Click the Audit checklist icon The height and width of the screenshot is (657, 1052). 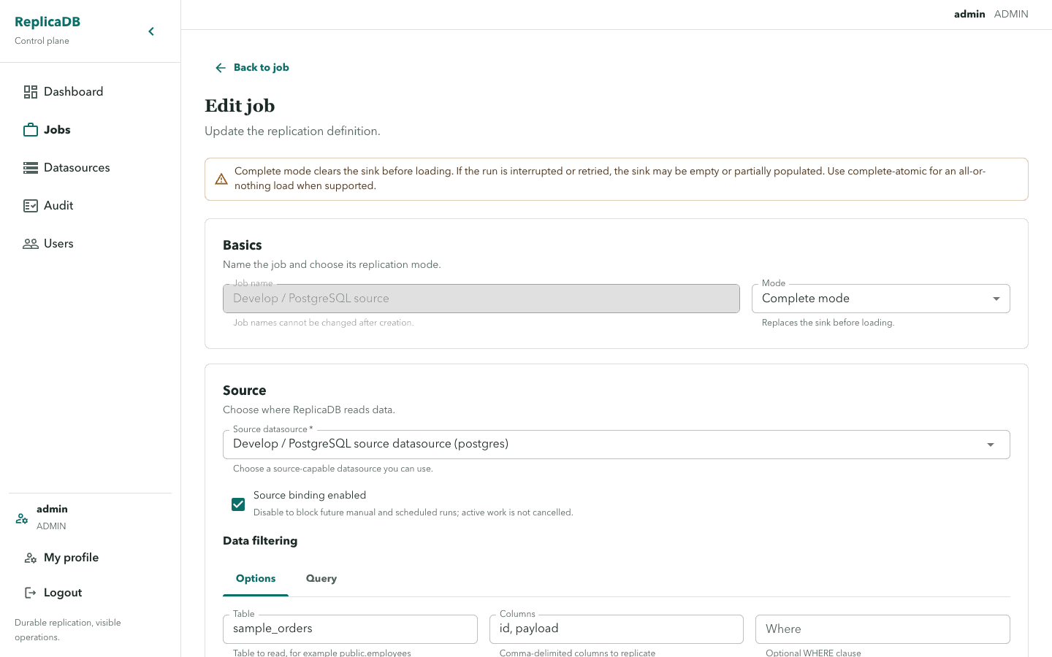click(31, 206)
